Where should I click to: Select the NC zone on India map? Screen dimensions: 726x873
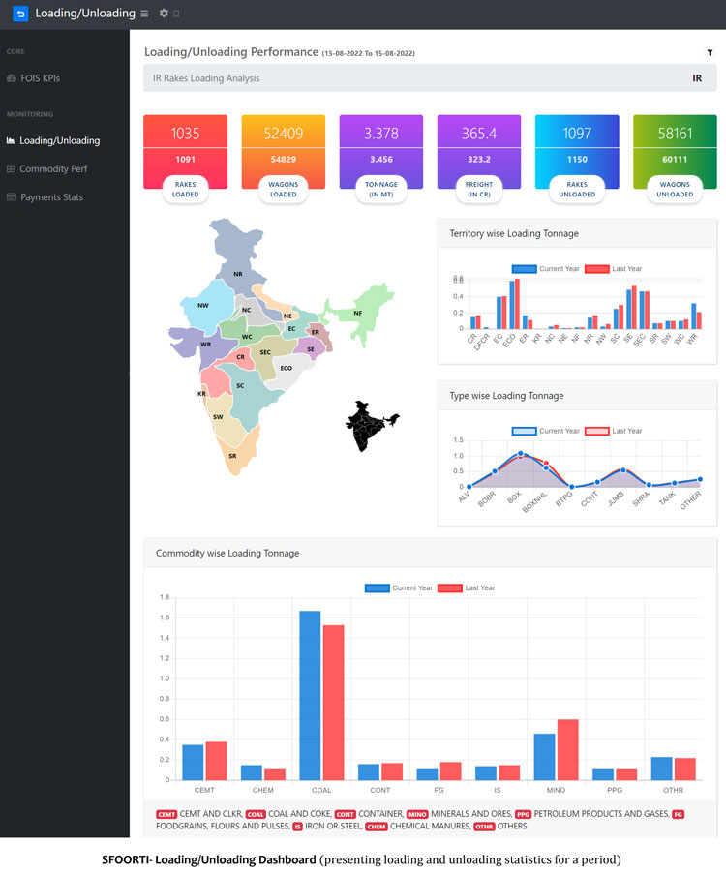point(247,310)
